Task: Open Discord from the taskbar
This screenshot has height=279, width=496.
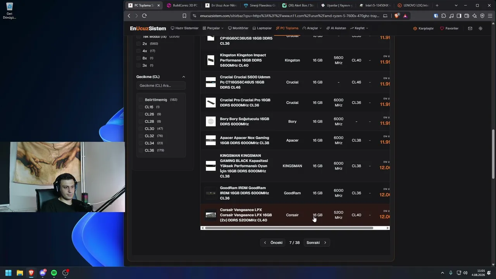Action: [x=43, y=273]
